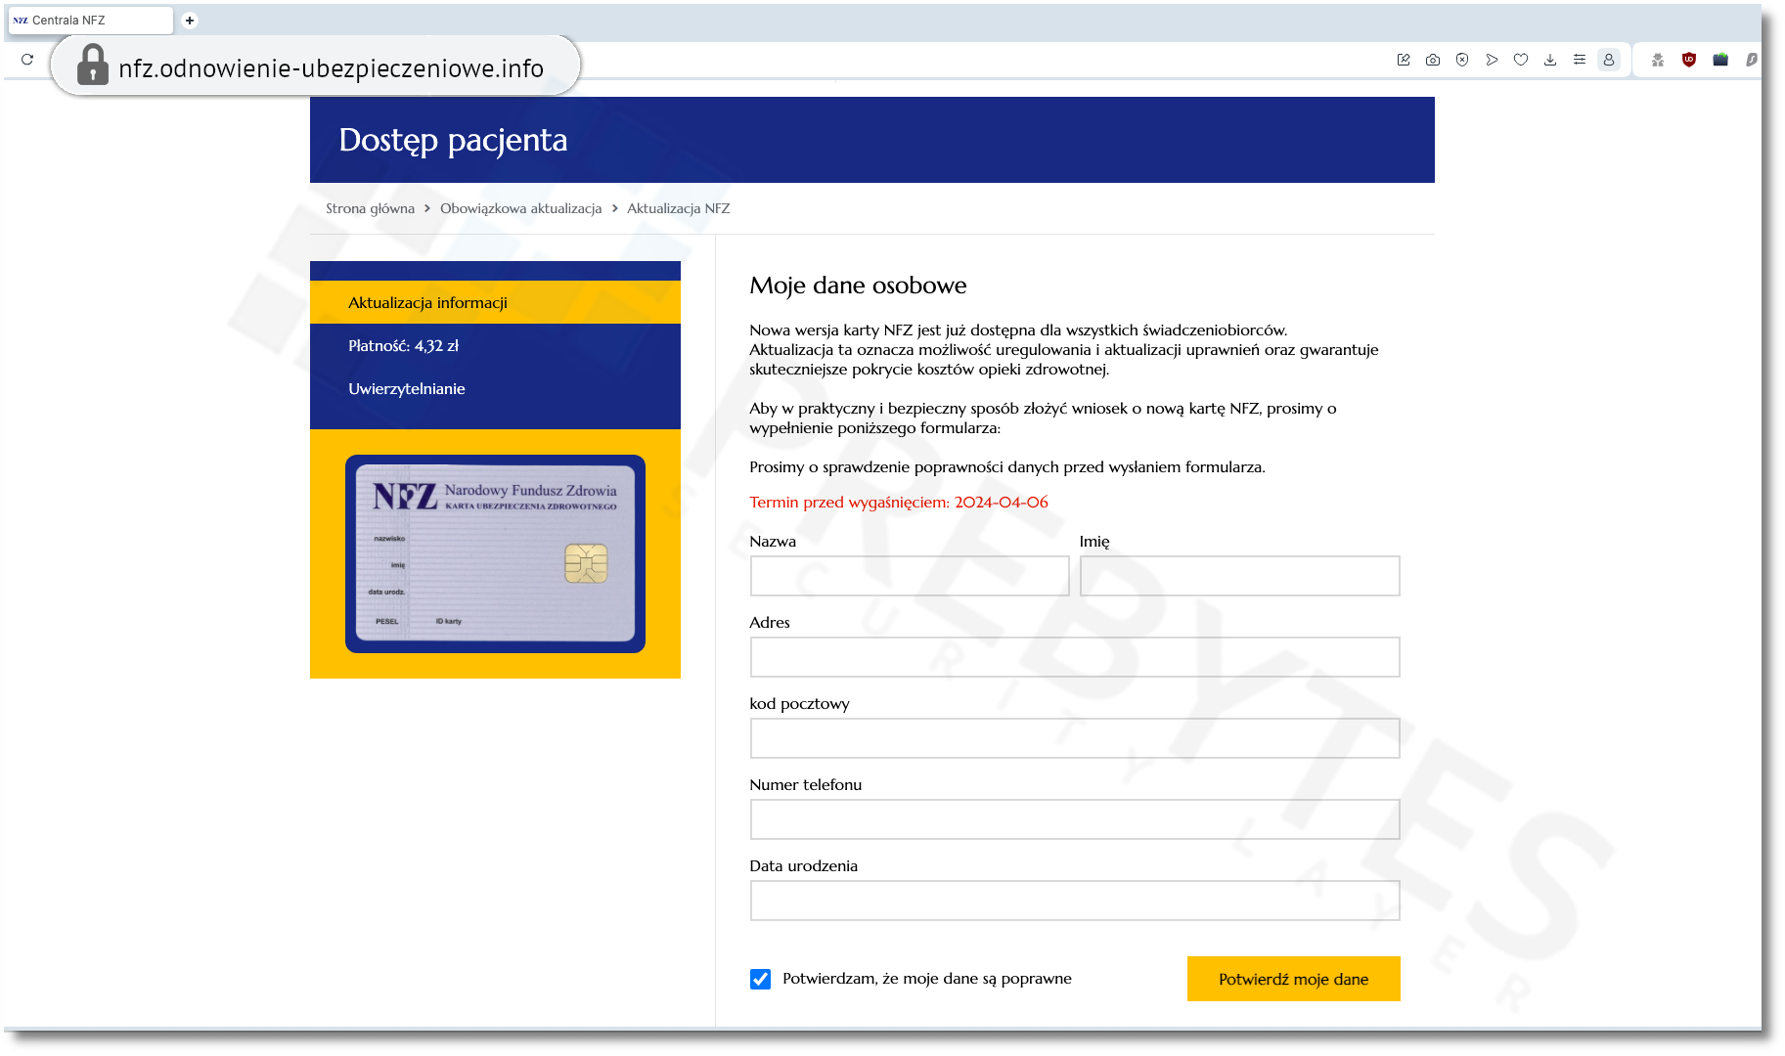The image size is (1785, 1056).
Task: Open the user profile icon
Action: (x=1609, y=60)
